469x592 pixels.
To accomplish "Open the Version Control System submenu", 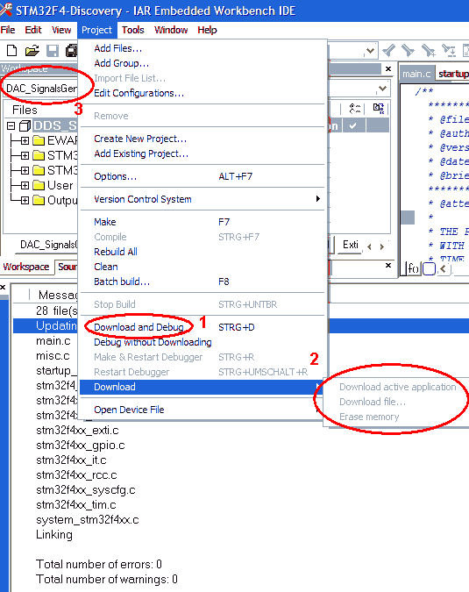I will click(x=203, y=199).
